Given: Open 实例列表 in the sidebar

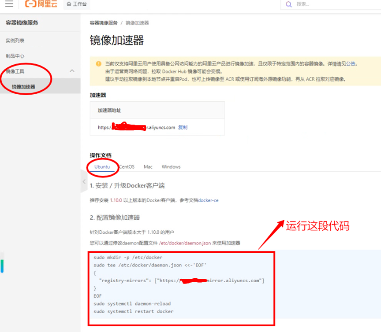Looking at the screenshot, I should tap(15, 41).
